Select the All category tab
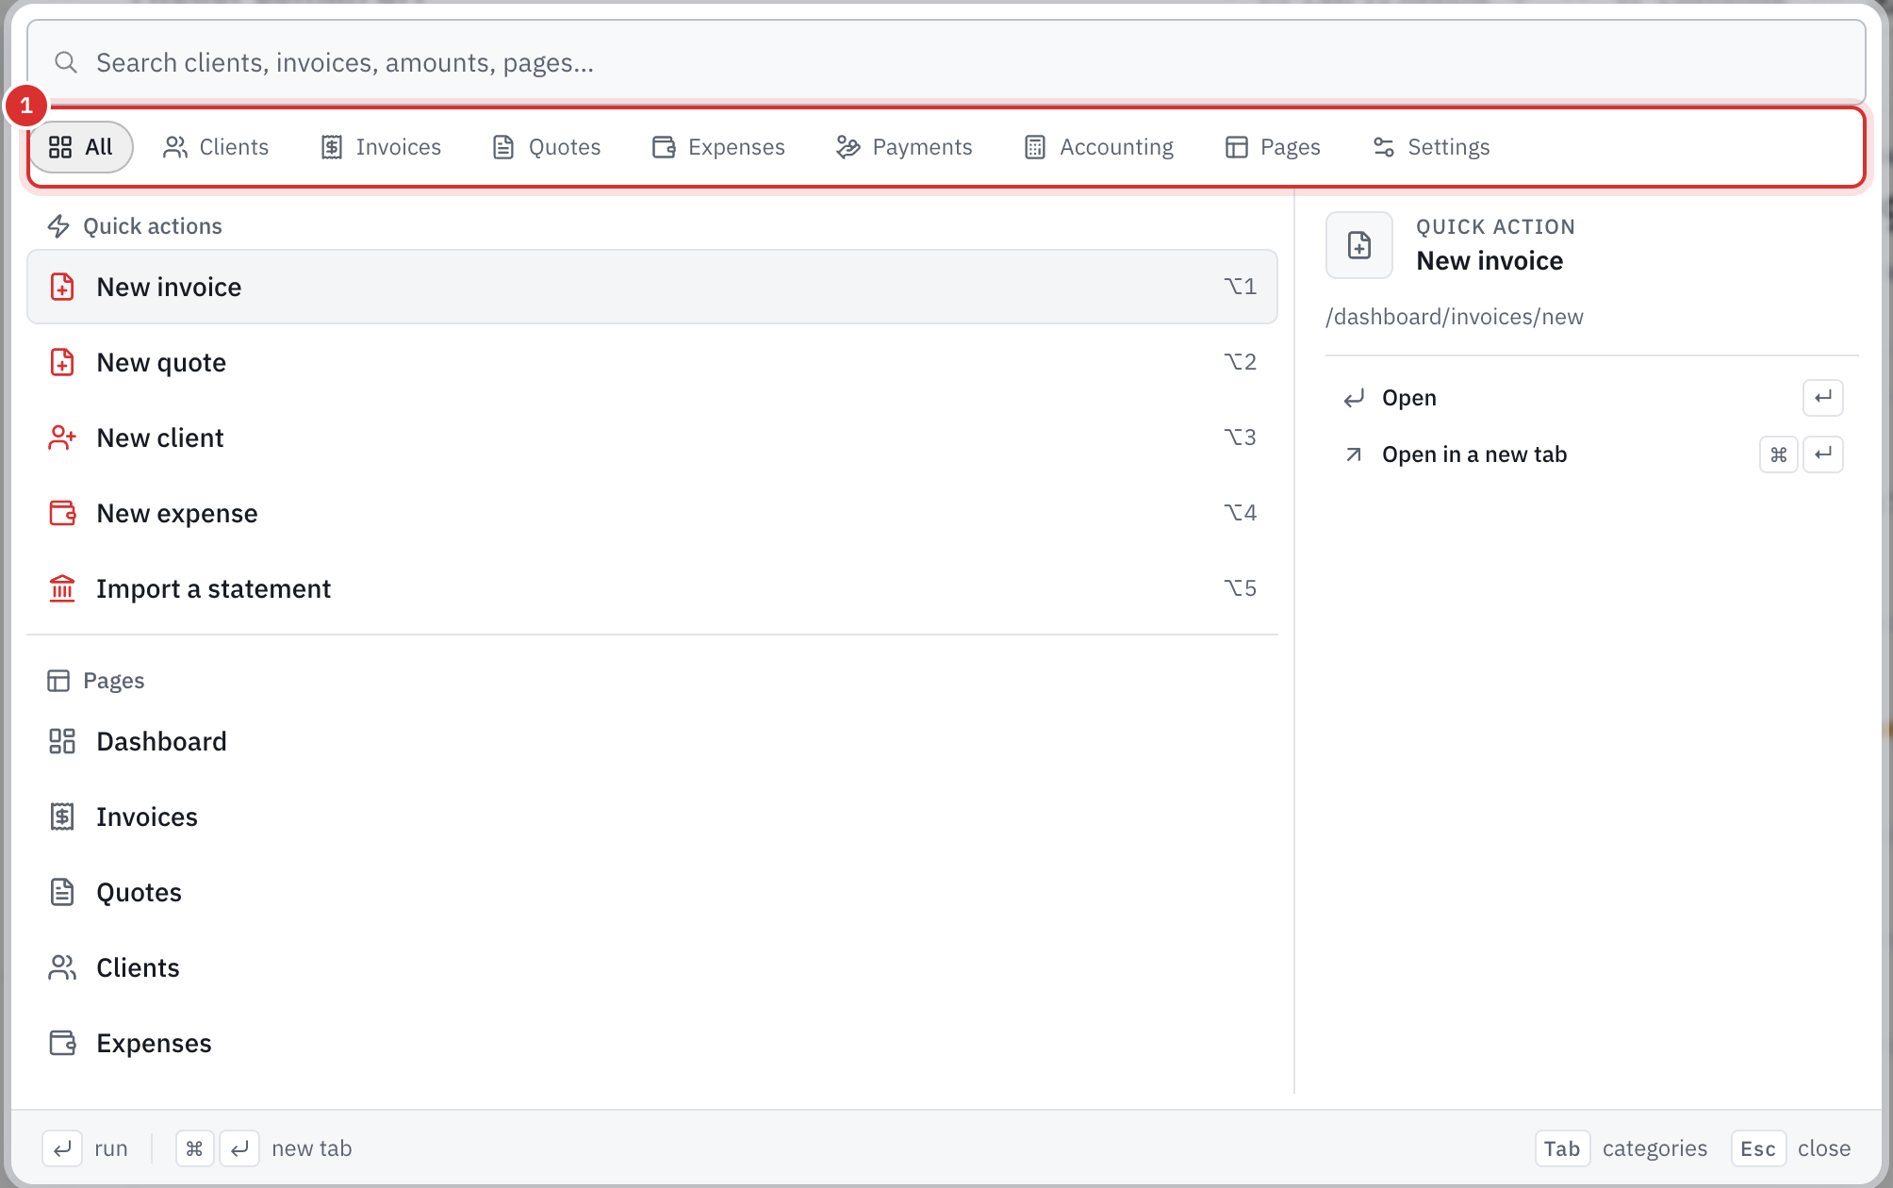The height and width of the screenshot is (1188, 1893). point(81,147)
